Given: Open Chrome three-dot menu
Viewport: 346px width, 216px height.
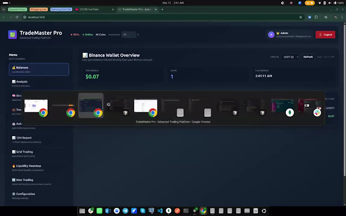Looking at the screenshot, I should [x=342, y=17].
